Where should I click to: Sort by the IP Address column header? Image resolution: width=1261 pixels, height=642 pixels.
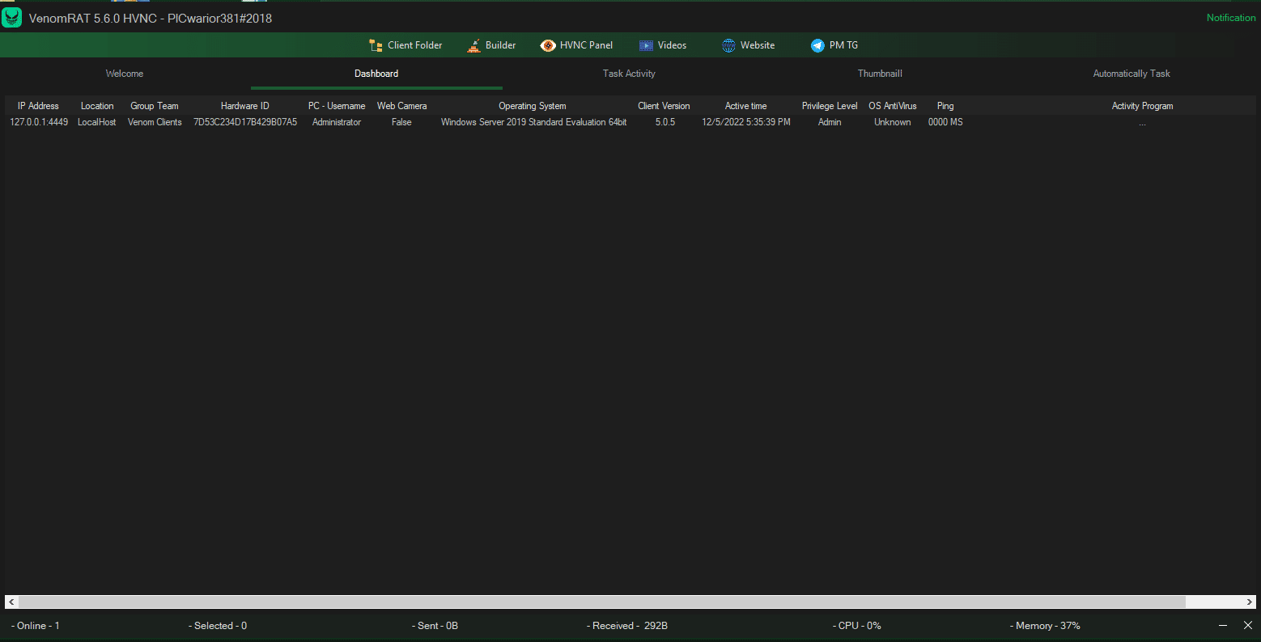tap(38, 106)
